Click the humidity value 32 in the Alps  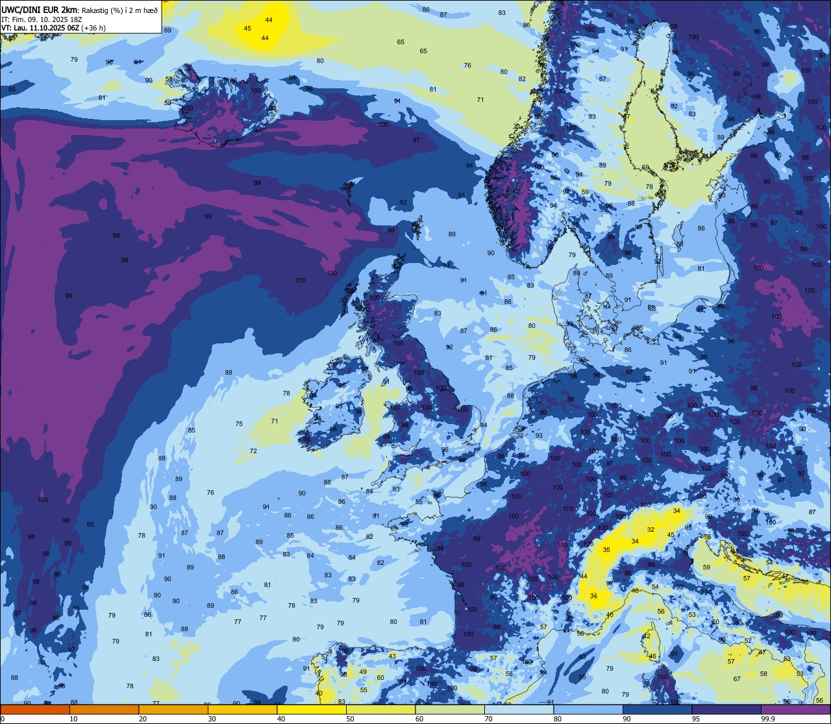(x=651, y=530)
